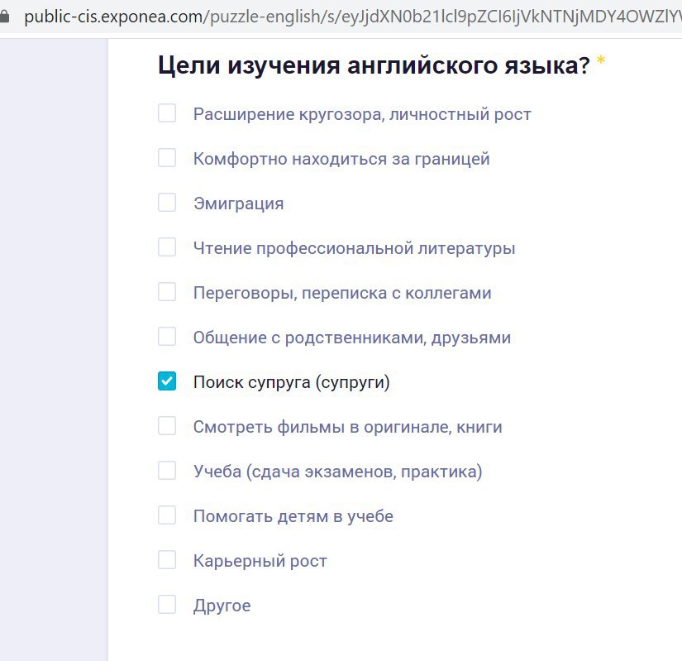This screenshot has height=661, width=682.
Task: Uncheck the 'Поиск супруга (супруги)' checkbox
Action: (x=167, y=381)
